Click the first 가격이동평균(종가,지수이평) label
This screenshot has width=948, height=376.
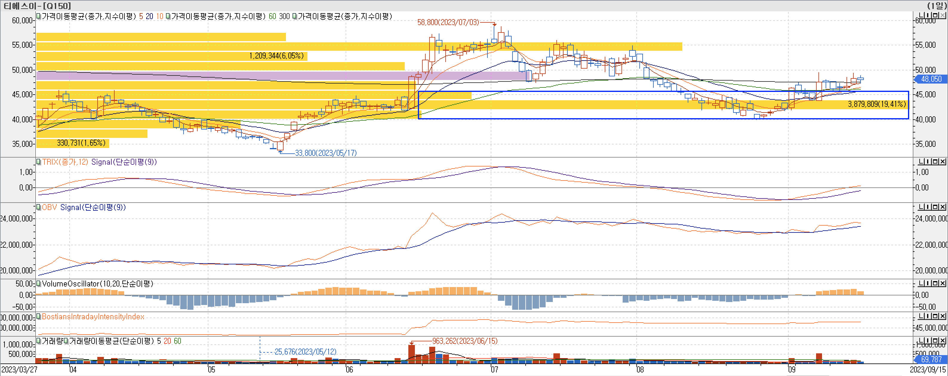(x=89, y=16)
